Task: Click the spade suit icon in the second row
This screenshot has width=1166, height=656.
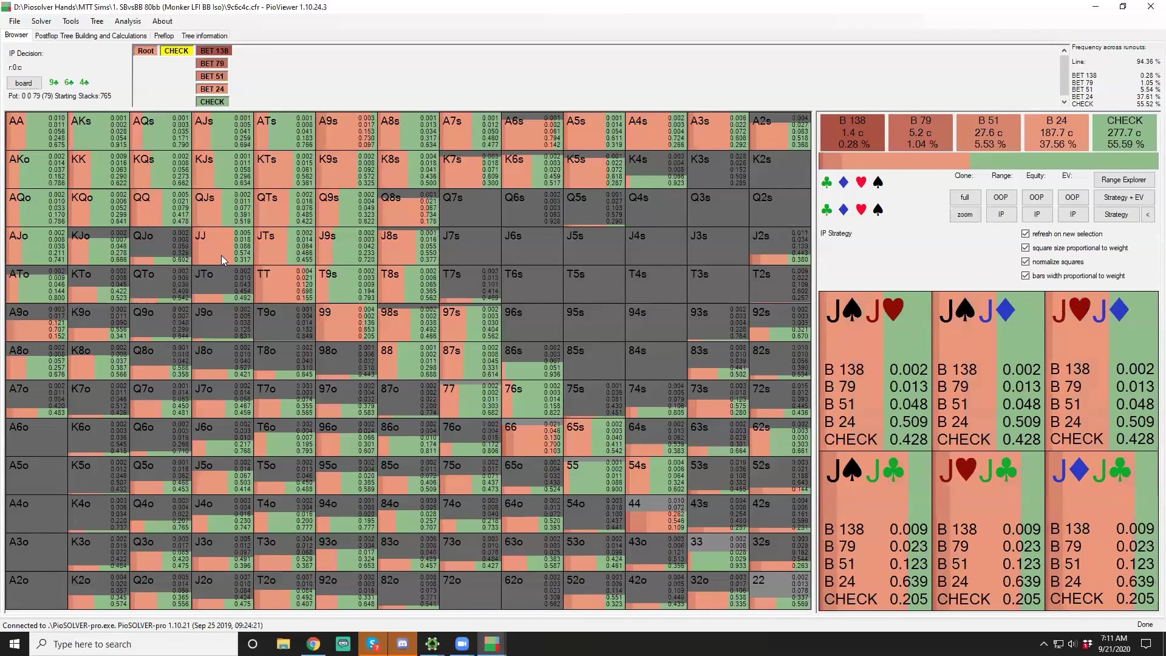Action: pos(878,210)
